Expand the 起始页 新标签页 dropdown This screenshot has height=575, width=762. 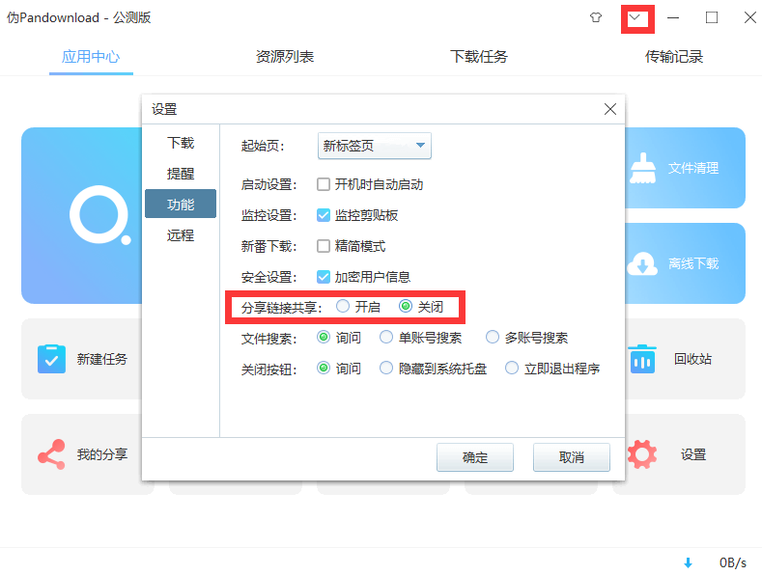point(420,147)
